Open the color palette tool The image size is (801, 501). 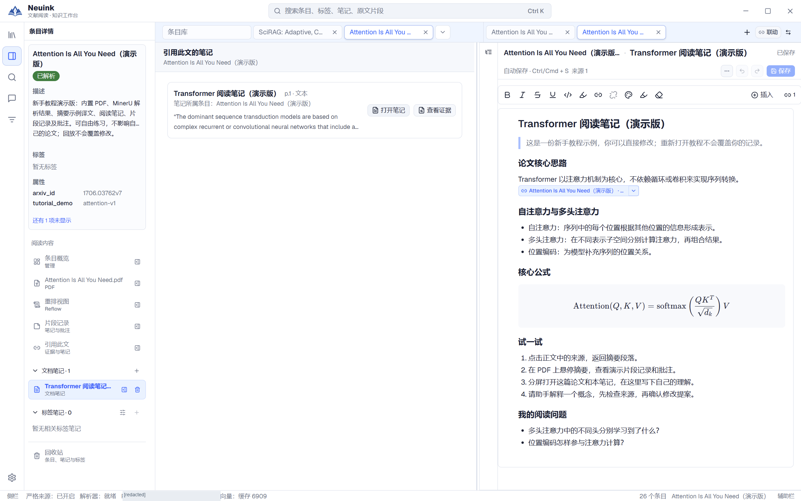pyautogui.click(x=629, y=95)
